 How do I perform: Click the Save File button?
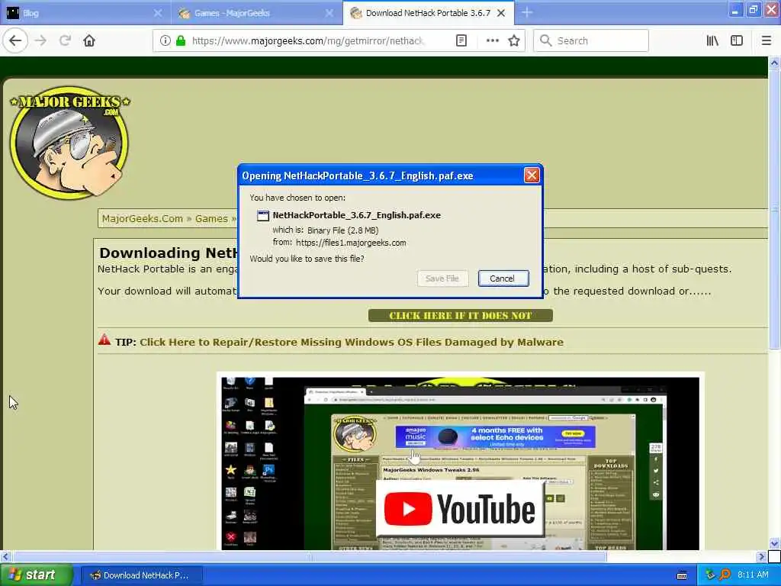point(442,279)
